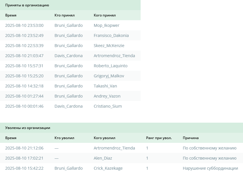
Task: Click the Takashi_Van name
Action: tap(105, 86)
